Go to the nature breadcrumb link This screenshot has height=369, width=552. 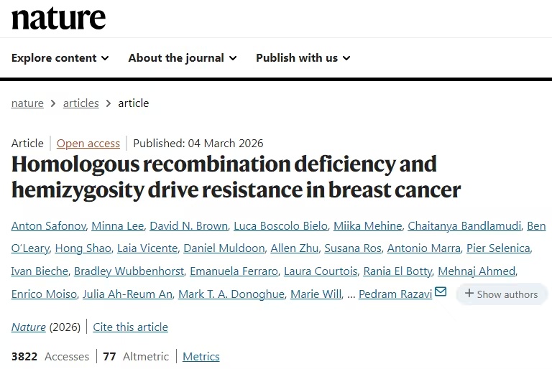(27, 103)
